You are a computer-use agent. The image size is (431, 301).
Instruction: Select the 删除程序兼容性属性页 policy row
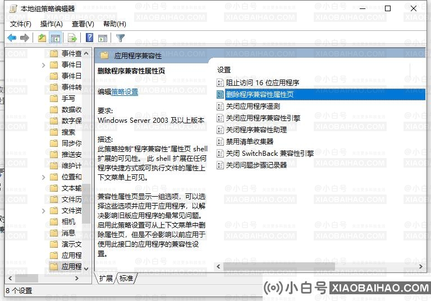point(321,95)
